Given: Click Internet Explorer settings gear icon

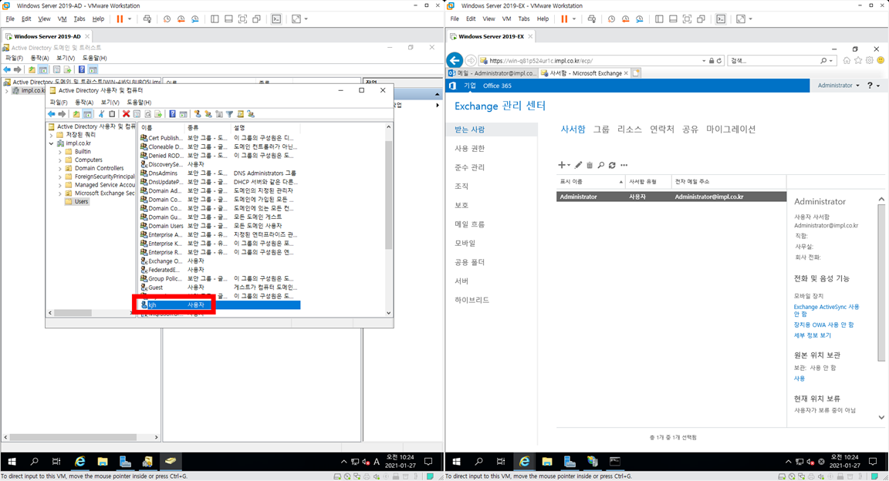Looking at the screenshot, I should tap(869, 60).
